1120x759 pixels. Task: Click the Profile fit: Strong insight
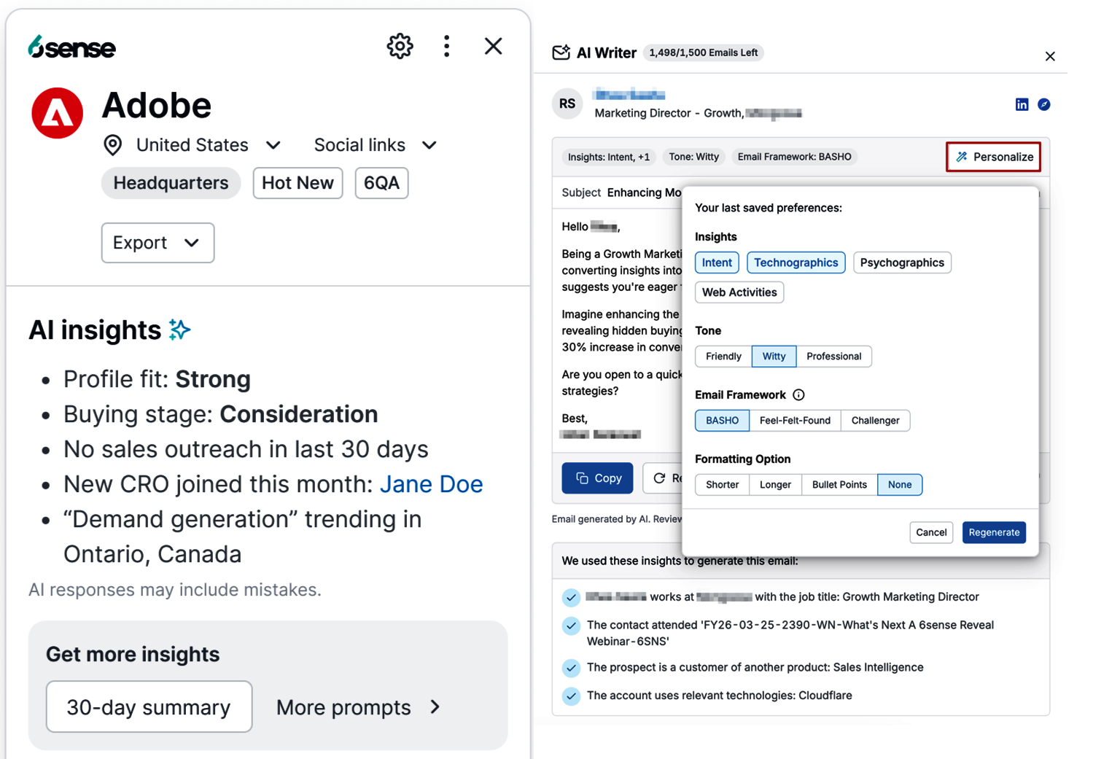click(x=157, y=379)
